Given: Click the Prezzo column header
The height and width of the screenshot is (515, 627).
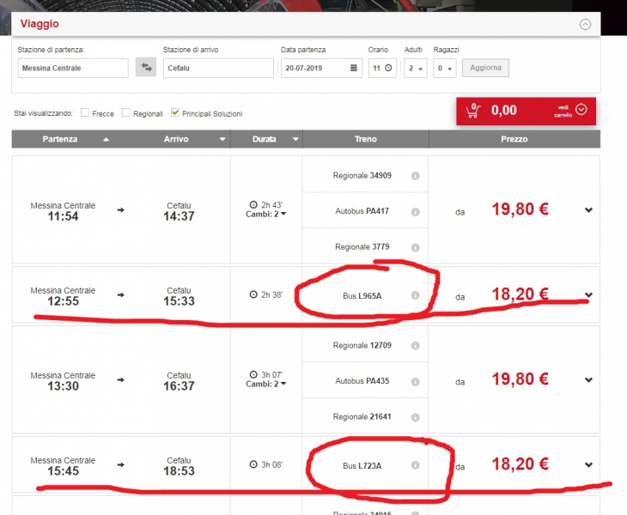Looking at the screenshot, I should [x=514, y=139].
